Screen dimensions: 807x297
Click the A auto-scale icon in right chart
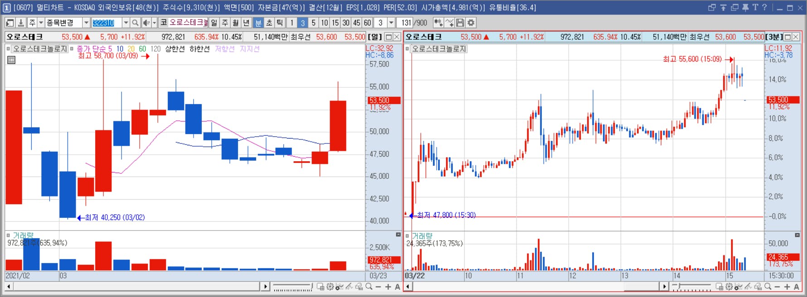coord(796,287)
